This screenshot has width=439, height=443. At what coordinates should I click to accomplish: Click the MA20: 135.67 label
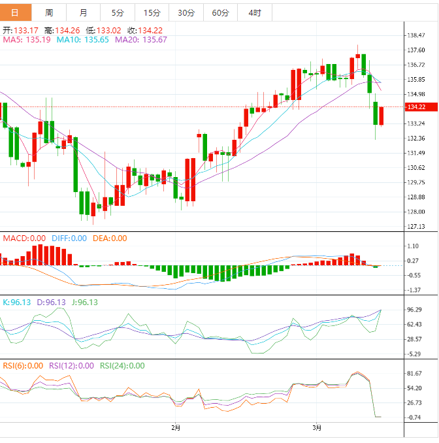pyautogui.click(x=141, y=40)
